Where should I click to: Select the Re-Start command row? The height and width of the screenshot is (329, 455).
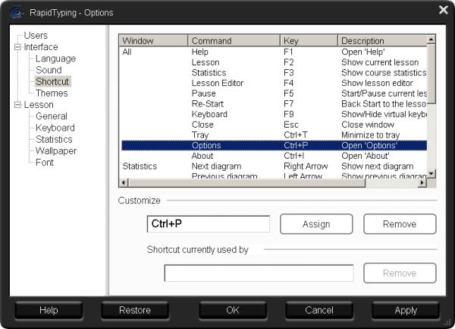(x=274, y=104)
